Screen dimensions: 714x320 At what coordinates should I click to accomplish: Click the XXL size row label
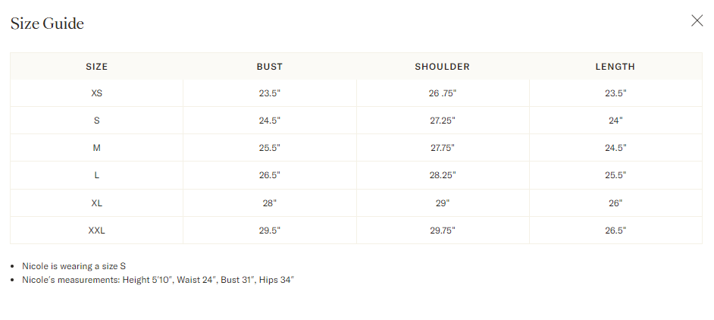pyautogui.click(x=96, y=231)
